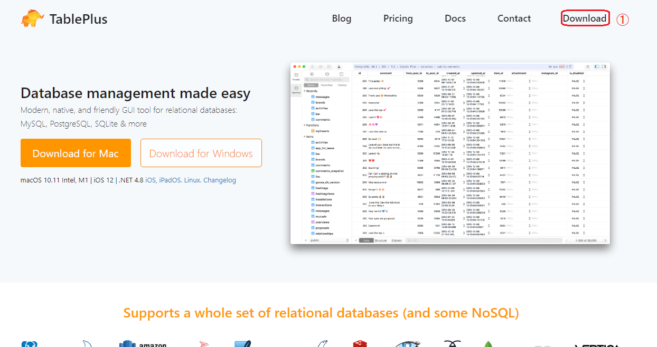This screenshot has height=347, width=657.
Task: Click the 'macOS 10.11 Intel, M1' requirement text
Action: pyautogui.click(x=55, y=180)
